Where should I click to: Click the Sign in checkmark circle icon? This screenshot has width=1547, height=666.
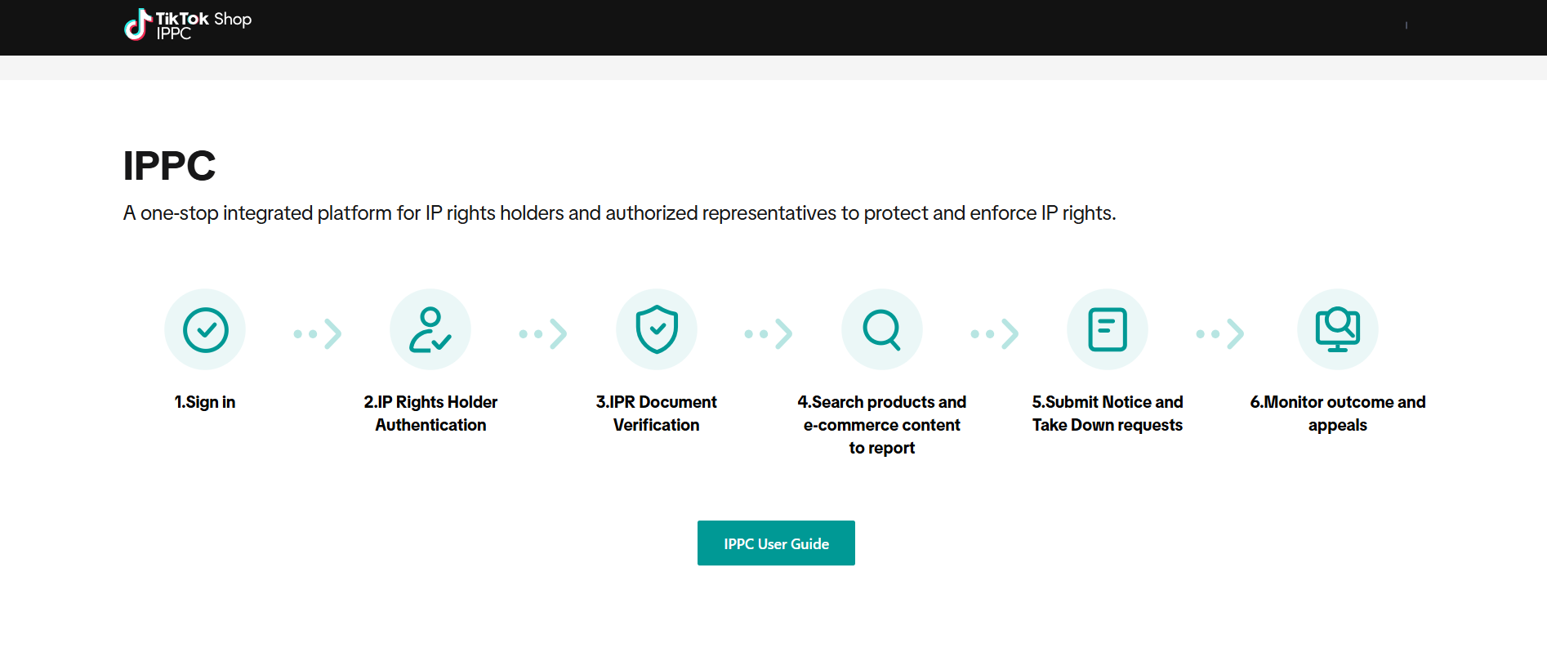coord(205,330)
